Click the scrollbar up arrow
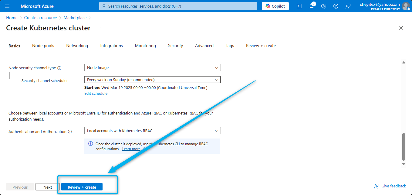The image size is (412, 195). (404, 62)
